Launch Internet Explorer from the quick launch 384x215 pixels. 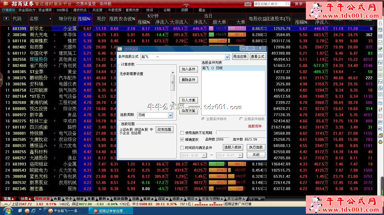click(x=33, y=211)
